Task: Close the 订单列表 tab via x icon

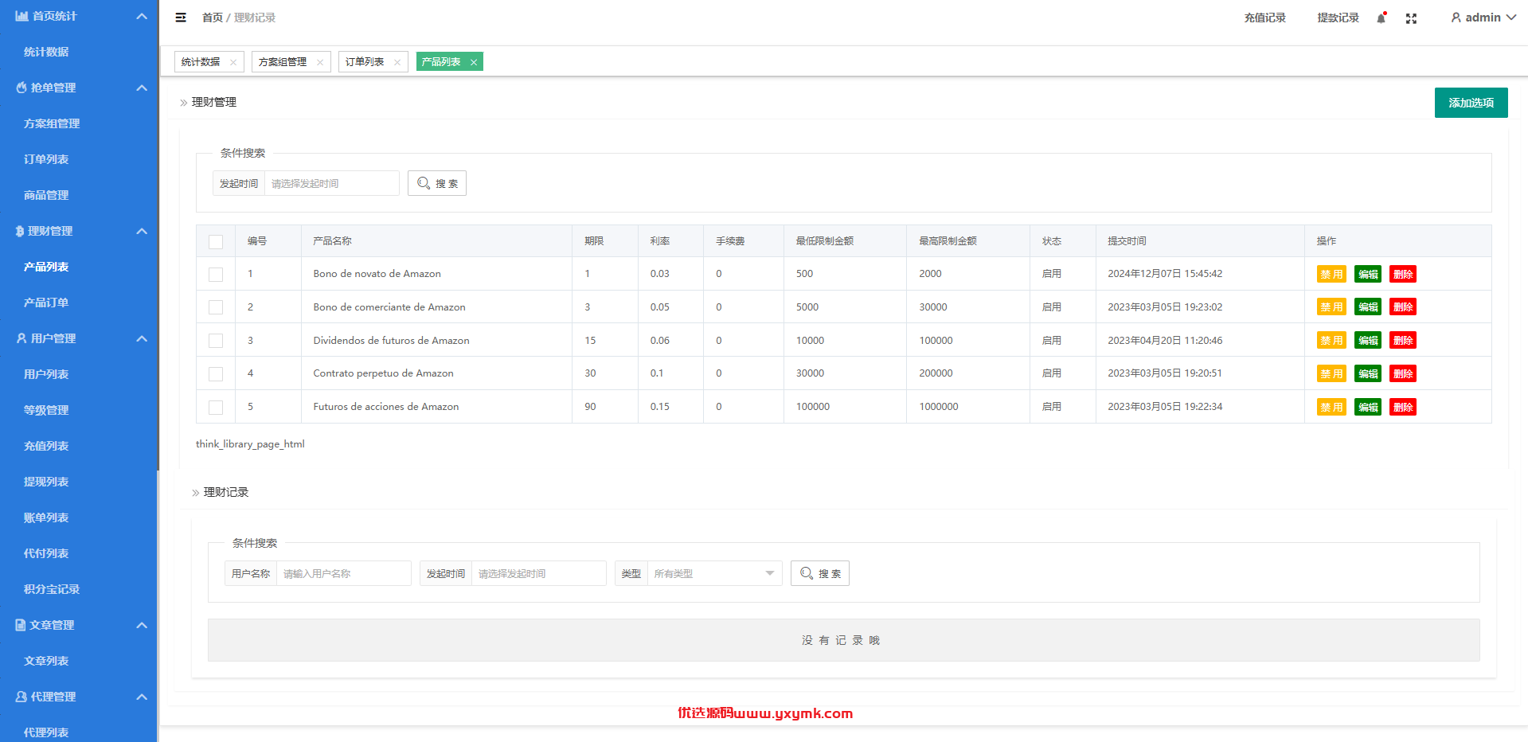Action: [397, 62]
